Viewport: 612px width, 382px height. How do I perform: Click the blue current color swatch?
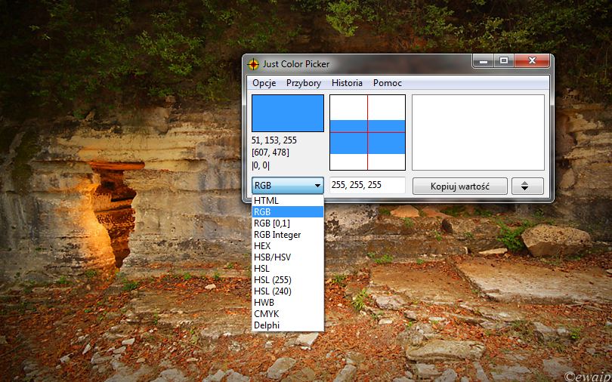point(288,113)
